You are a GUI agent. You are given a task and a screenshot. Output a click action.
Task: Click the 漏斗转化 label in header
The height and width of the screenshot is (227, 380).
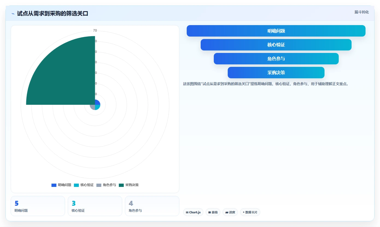(362, 12)
